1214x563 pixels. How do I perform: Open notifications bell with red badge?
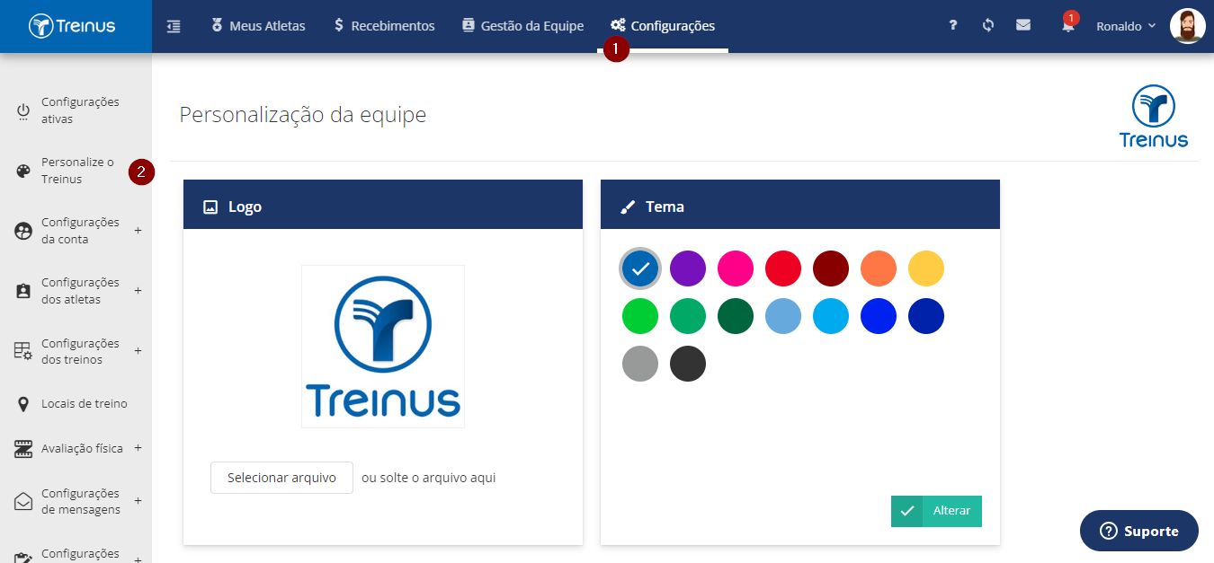[1068, 25]
